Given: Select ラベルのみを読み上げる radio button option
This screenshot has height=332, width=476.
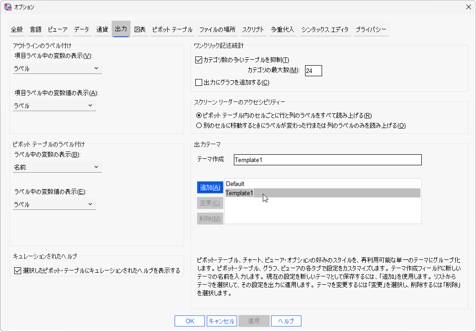Looking at the screenshot, I should 199,125.
